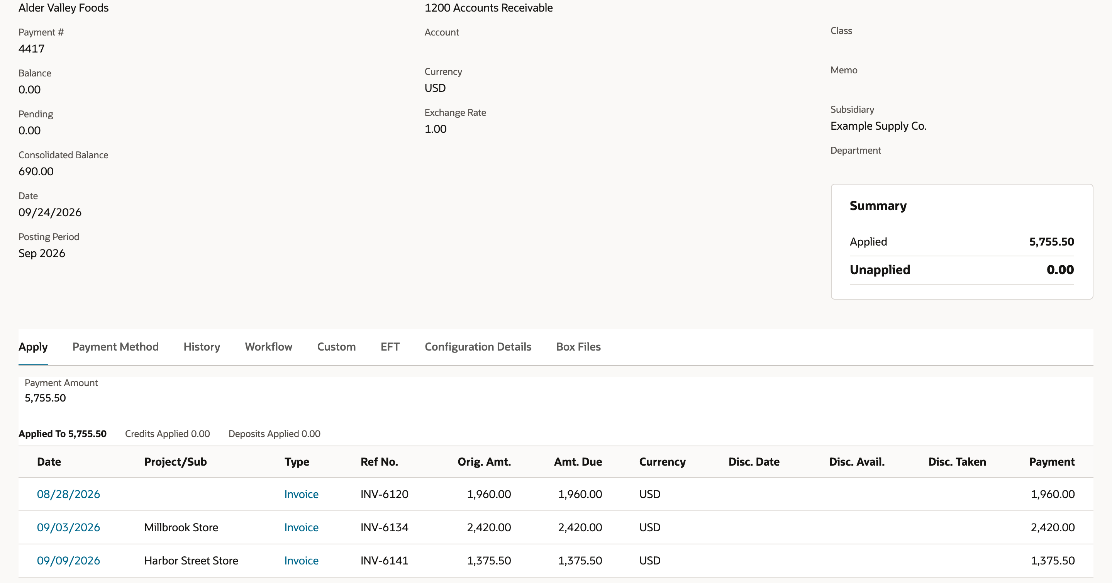This screenshot has width=1112, height=583.
Task: Click the 1200 Accounts Receivable value
Action: pyautogui.click(x=488, y=8)
